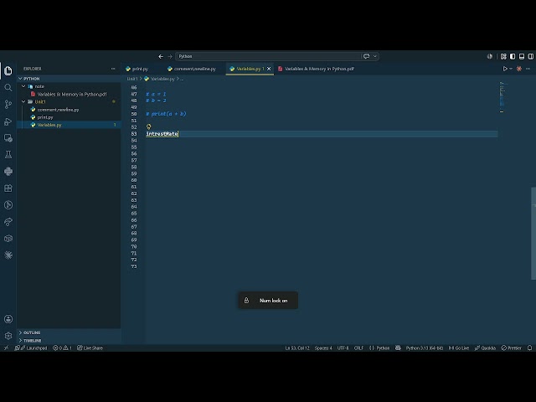Run the Python file with play button

click(505, 69)
